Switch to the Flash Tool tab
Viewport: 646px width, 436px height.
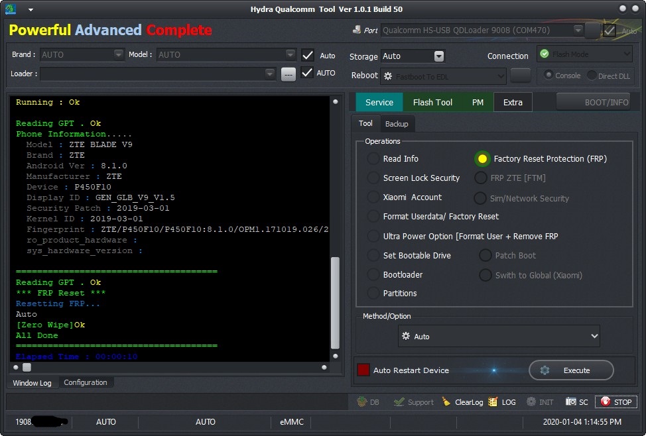432,102
